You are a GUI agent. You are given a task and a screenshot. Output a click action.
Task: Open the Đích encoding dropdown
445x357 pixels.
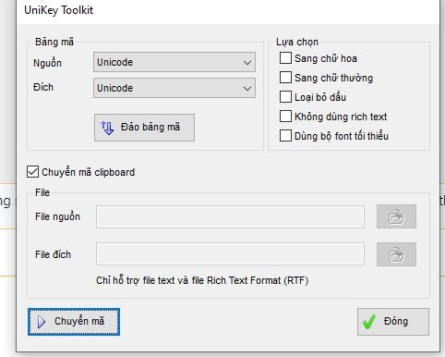pos(174,88)
